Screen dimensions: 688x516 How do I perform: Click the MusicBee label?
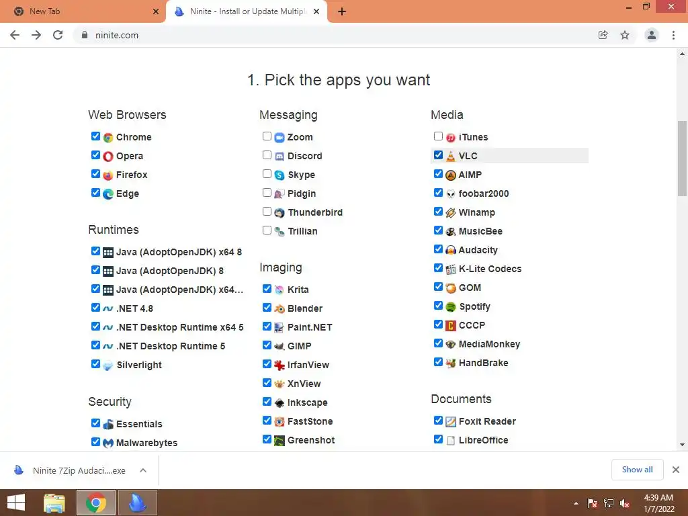pos(480,231)
